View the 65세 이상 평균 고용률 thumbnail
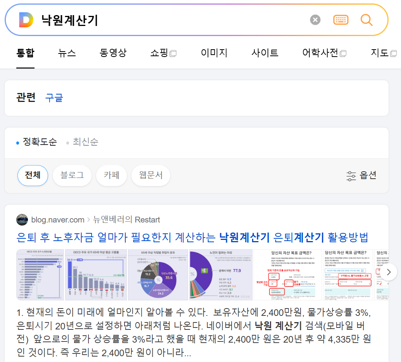Viewport: 401px width, 362px height. 96,274
